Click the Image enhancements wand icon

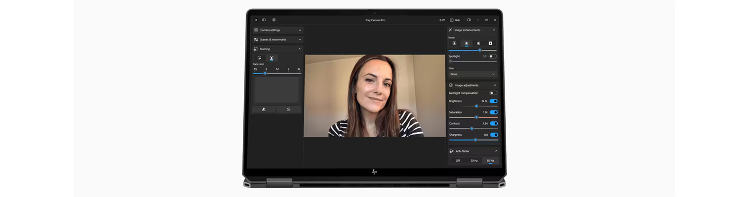[x=450, y=30]
